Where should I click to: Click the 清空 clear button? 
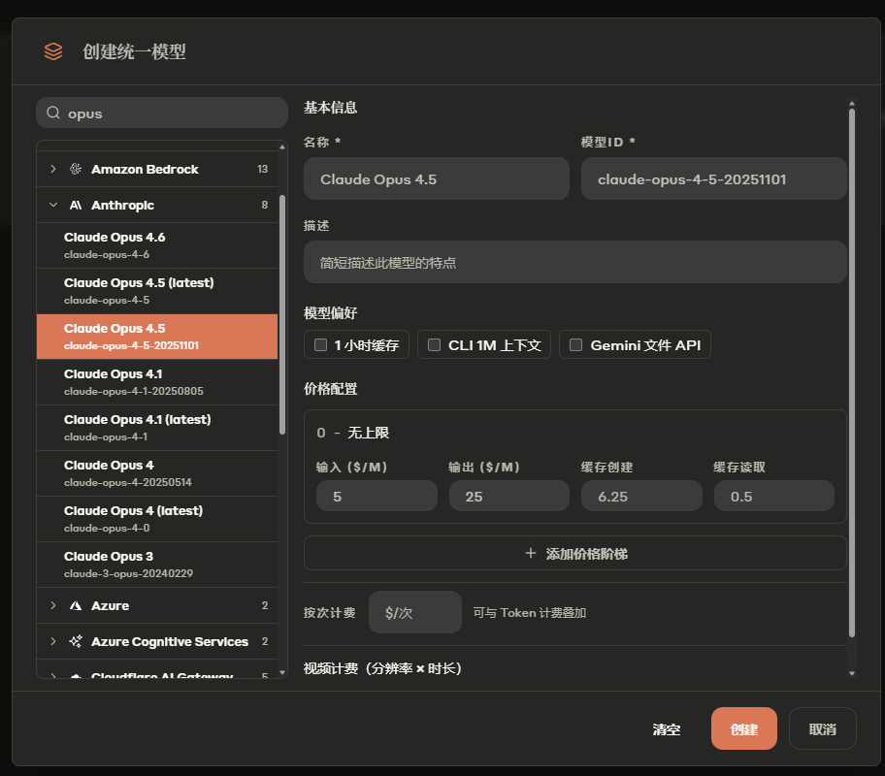[667, 729]
